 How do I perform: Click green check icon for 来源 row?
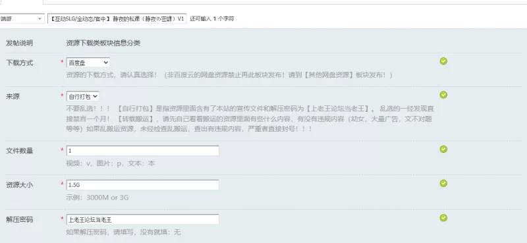(x=443, y=95)
